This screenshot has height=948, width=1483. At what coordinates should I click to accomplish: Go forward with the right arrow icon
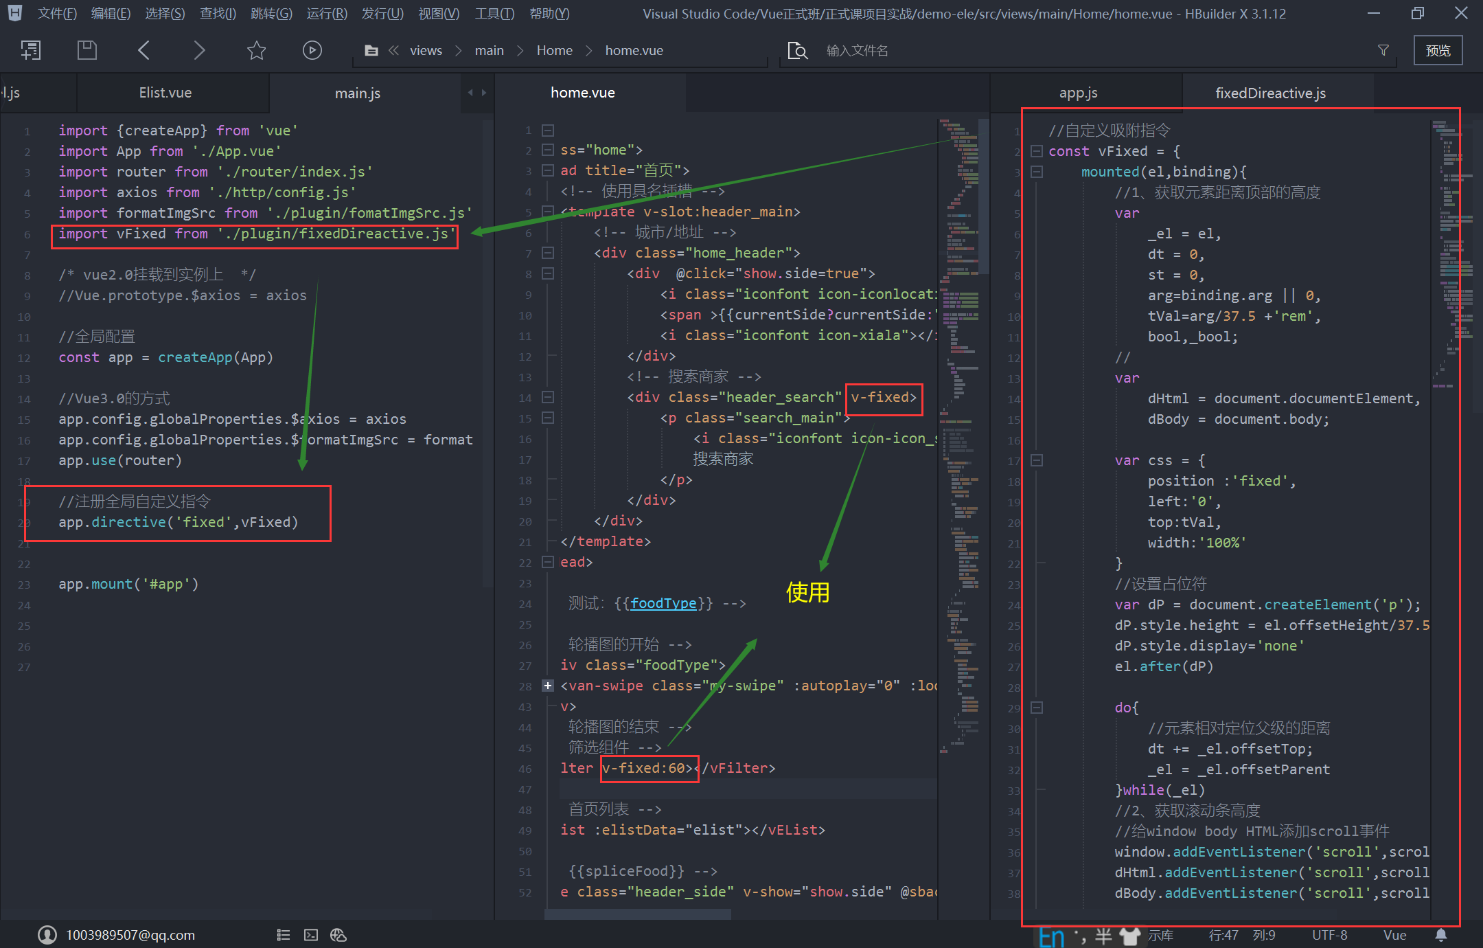pyautogui.click(x=199, y=50)
